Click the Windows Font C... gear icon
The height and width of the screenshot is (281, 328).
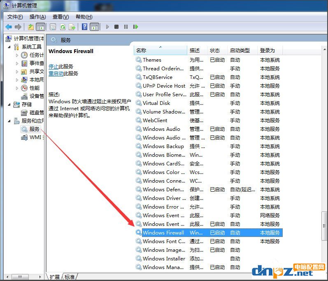point(138,241)
